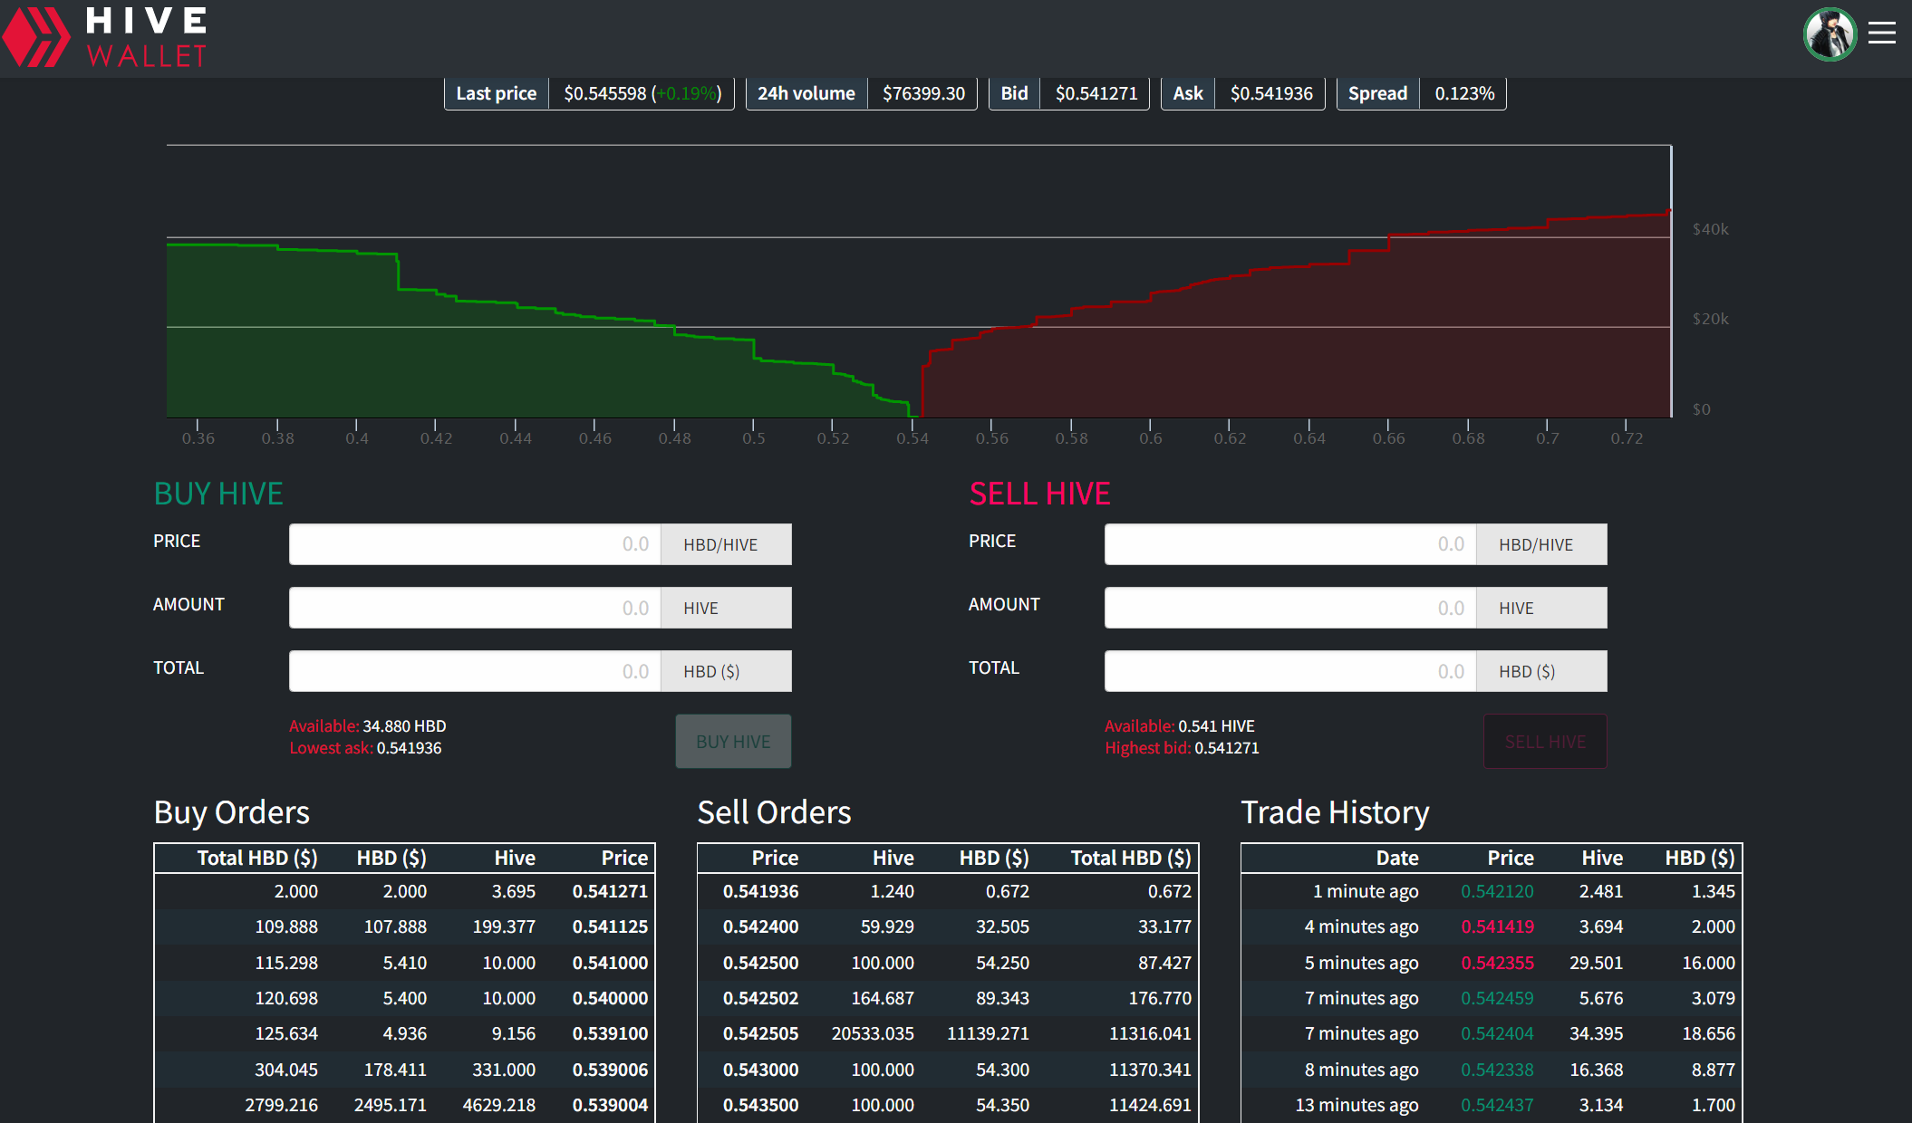Select sell order at price 0.543000

pyautogui.click(x=948, y=1070)
